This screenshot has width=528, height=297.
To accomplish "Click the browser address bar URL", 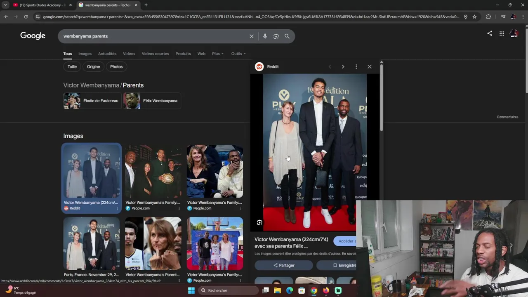I will coord(251,16).
